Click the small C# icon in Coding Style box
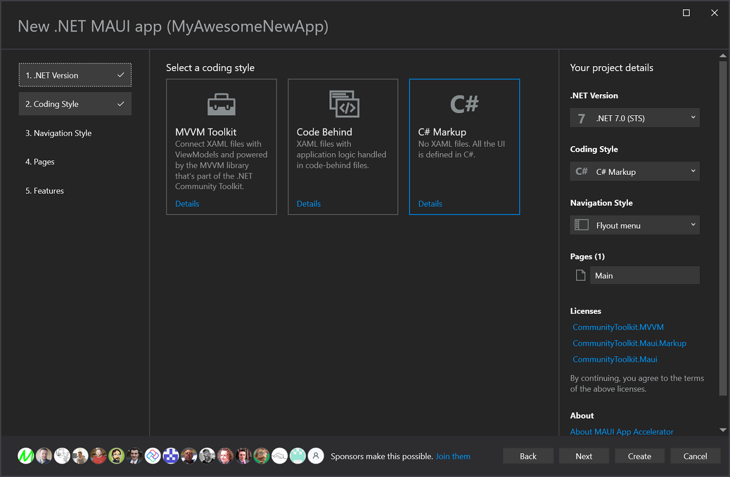This screenshot has height=477, width=730. (582, 171)
